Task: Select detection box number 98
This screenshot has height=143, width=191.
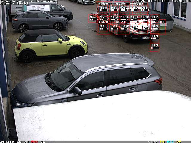Action: click(102, 27)
